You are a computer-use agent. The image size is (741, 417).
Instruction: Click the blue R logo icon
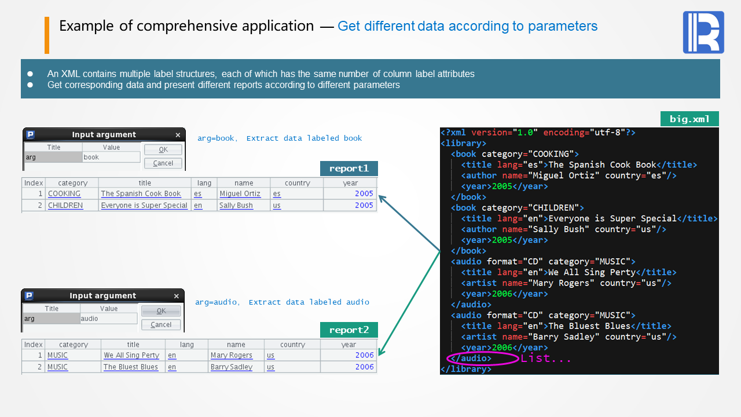click(703, 32)
